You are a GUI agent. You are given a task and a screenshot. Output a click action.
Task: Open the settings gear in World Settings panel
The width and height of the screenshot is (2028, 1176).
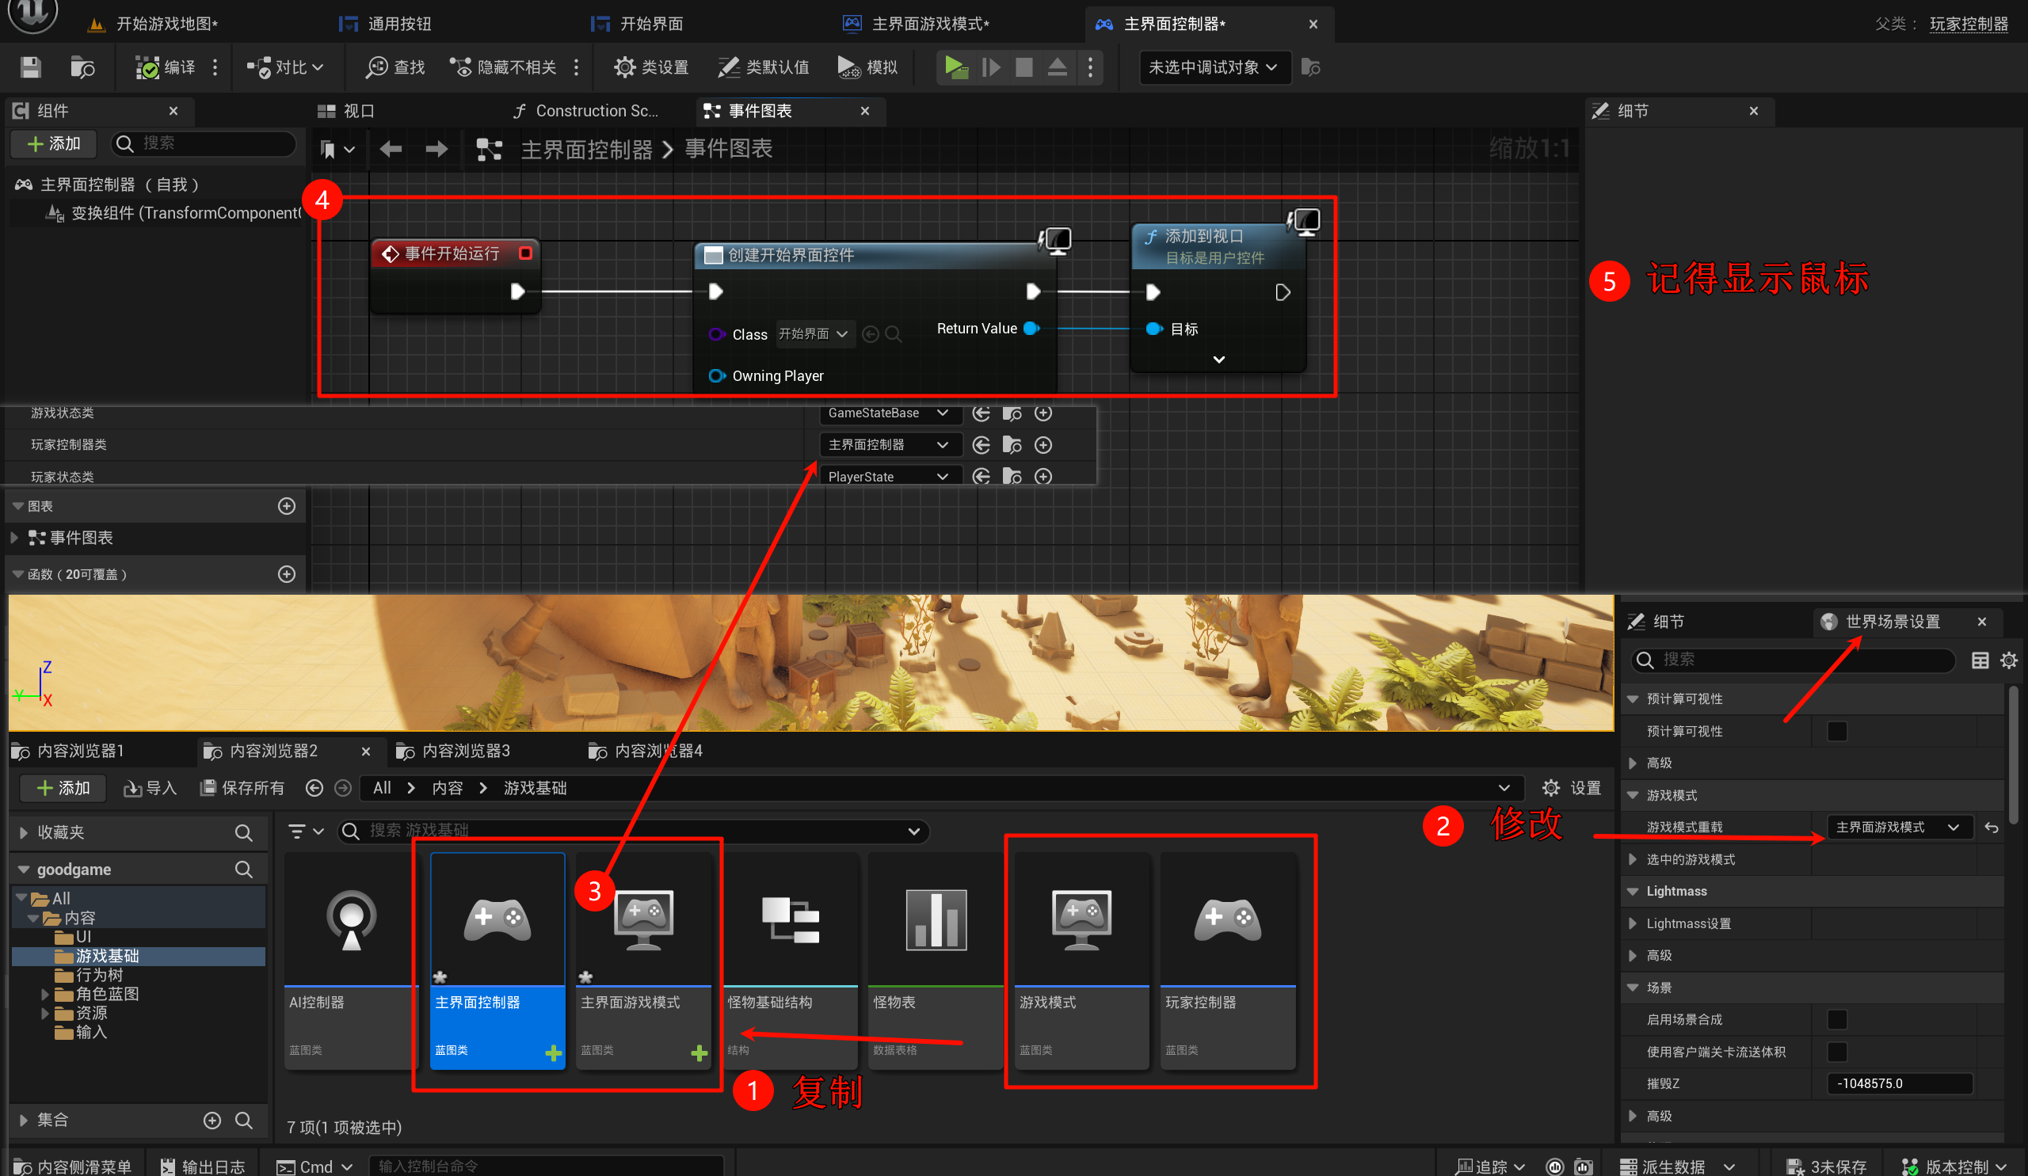pos(2009,660)
